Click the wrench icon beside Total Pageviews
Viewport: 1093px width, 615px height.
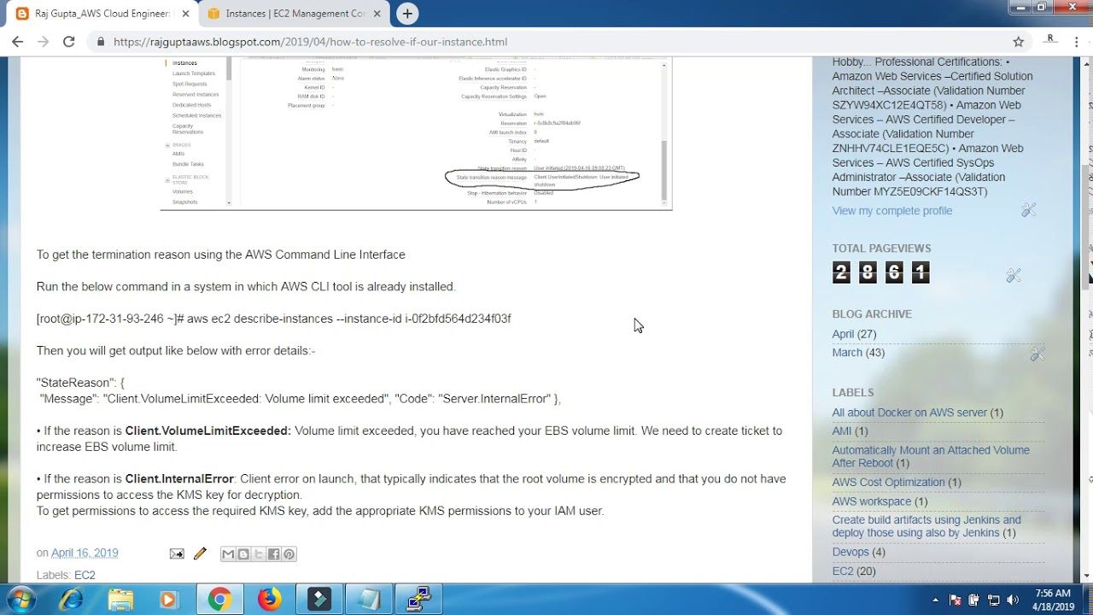pyautogui.click(x=1014, y=275)
